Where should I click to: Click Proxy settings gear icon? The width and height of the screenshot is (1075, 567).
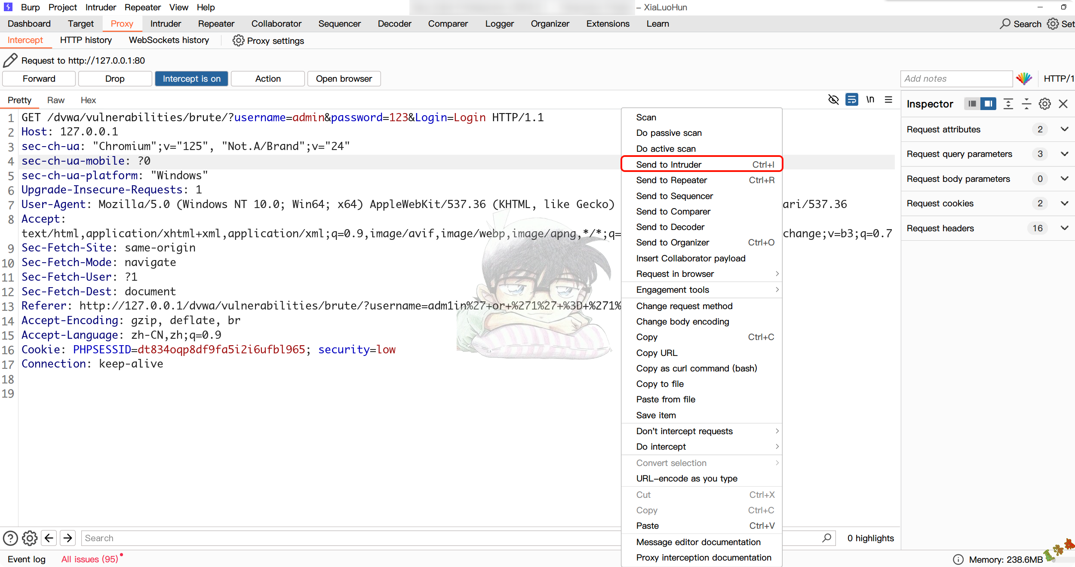[238, 40]
